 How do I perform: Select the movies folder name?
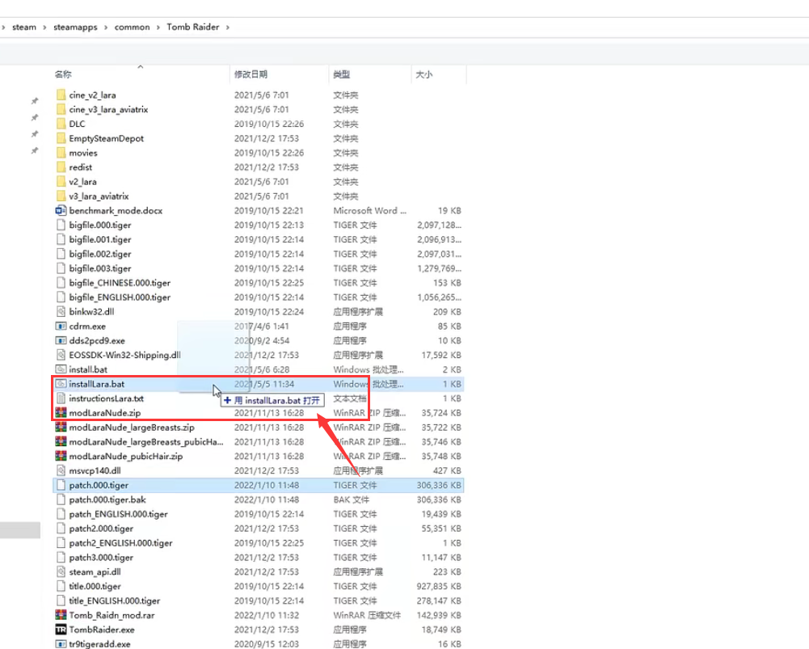83,153
